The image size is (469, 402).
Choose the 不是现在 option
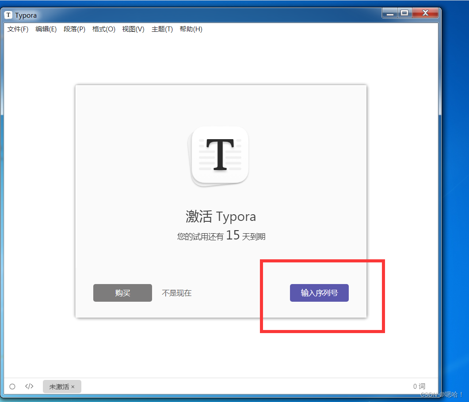[x=177, y=293]
